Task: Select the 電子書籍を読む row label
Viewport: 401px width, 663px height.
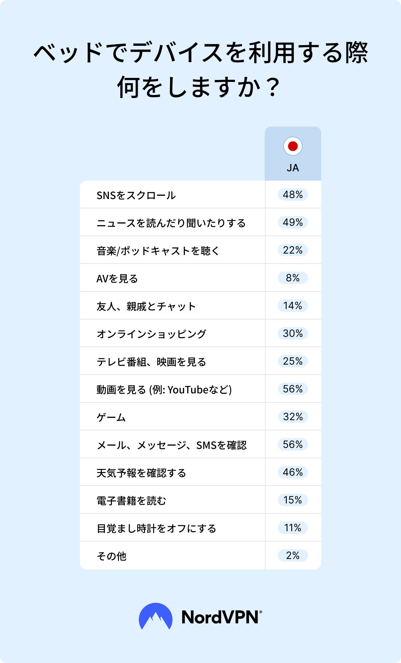Action: (131, 501)
